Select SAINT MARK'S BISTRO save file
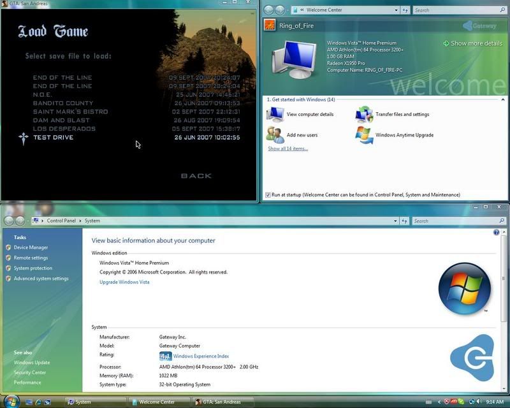 click(x=136, y=112)
